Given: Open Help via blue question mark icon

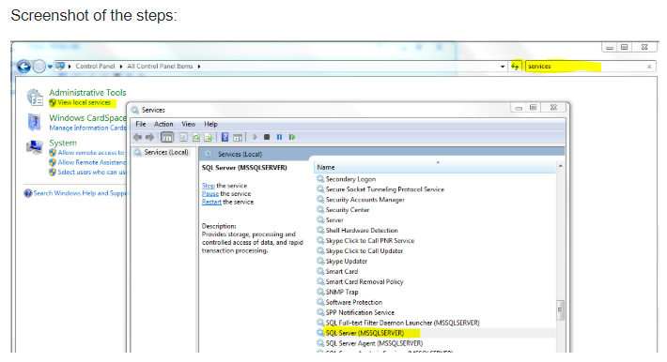Looking at the screenshot, I should point(225,137).
